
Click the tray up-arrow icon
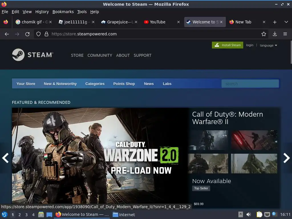click(x=241, y=214)
